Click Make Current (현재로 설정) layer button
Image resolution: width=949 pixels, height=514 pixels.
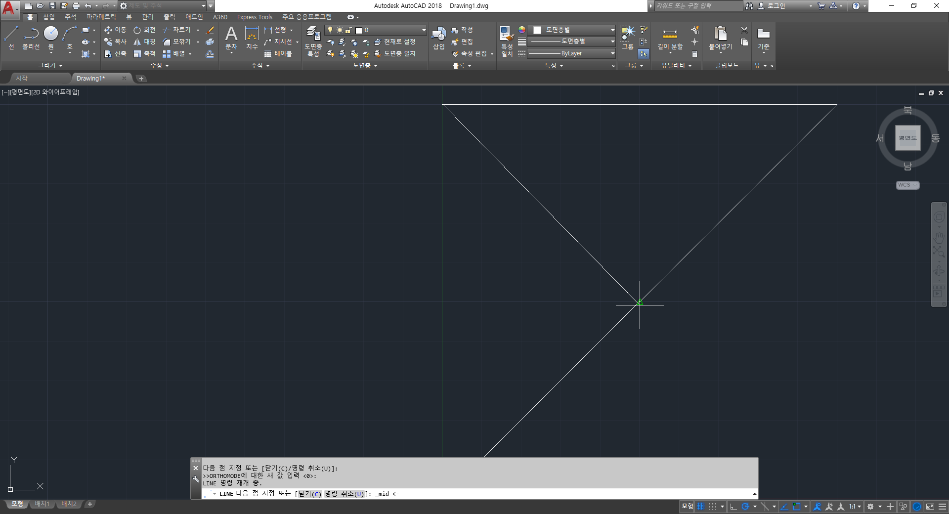394,42
